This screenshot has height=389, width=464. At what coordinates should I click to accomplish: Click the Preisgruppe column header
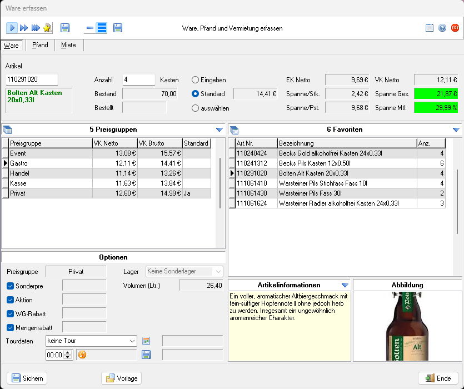pyautogui.click(x=51, y=143)
